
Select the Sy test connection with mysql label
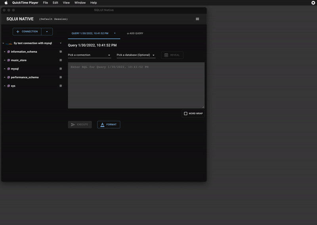pos(33,43)
